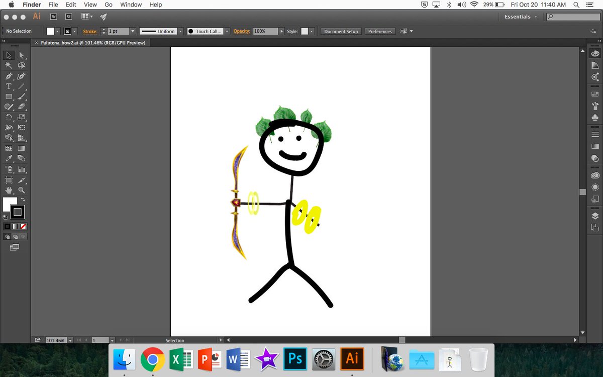This screenshot has height=377, width=603.
Task: Open the Creative Cloud Libraries panel
Action: (595, 175)
